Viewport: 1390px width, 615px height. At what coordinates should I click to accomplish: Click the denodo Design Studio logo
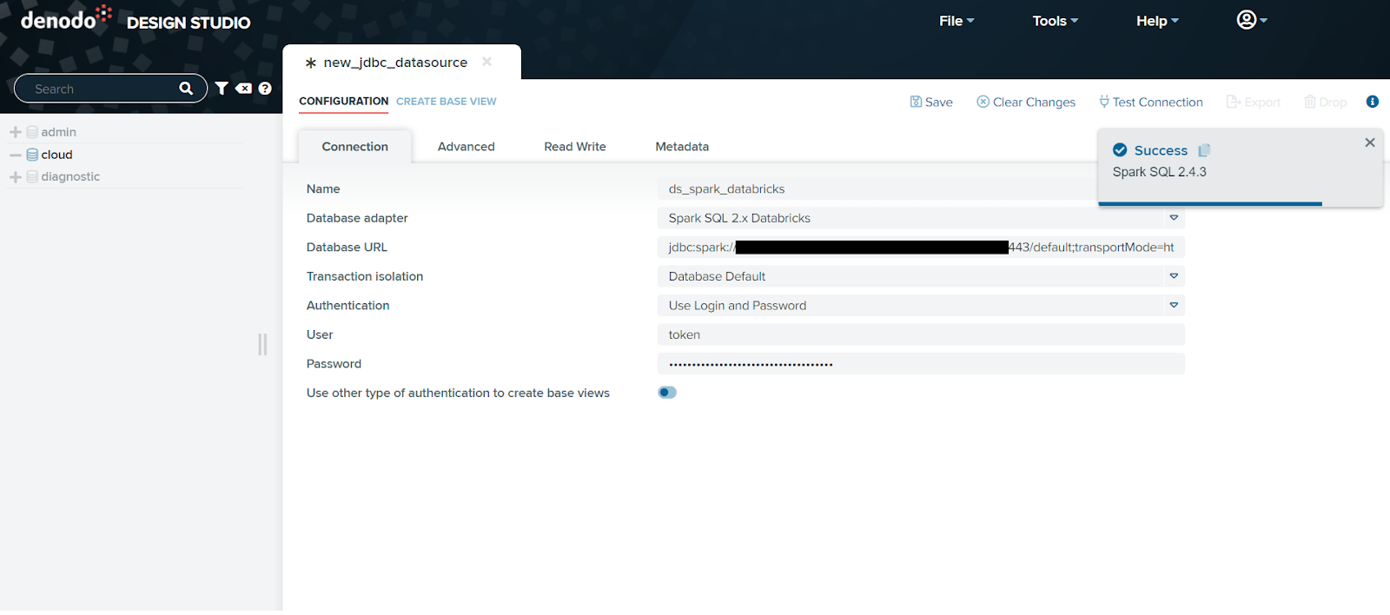(x=136, y=19)
